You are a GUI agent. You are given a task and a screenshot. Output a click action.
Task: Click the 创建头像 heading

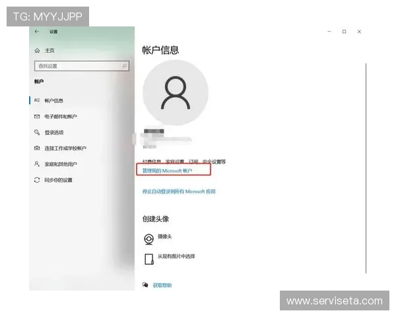point(156,219)
